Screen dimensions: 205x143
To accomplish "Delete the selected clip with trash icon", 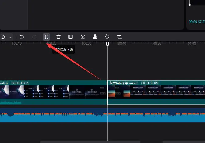I will click(x=58, y=37).
